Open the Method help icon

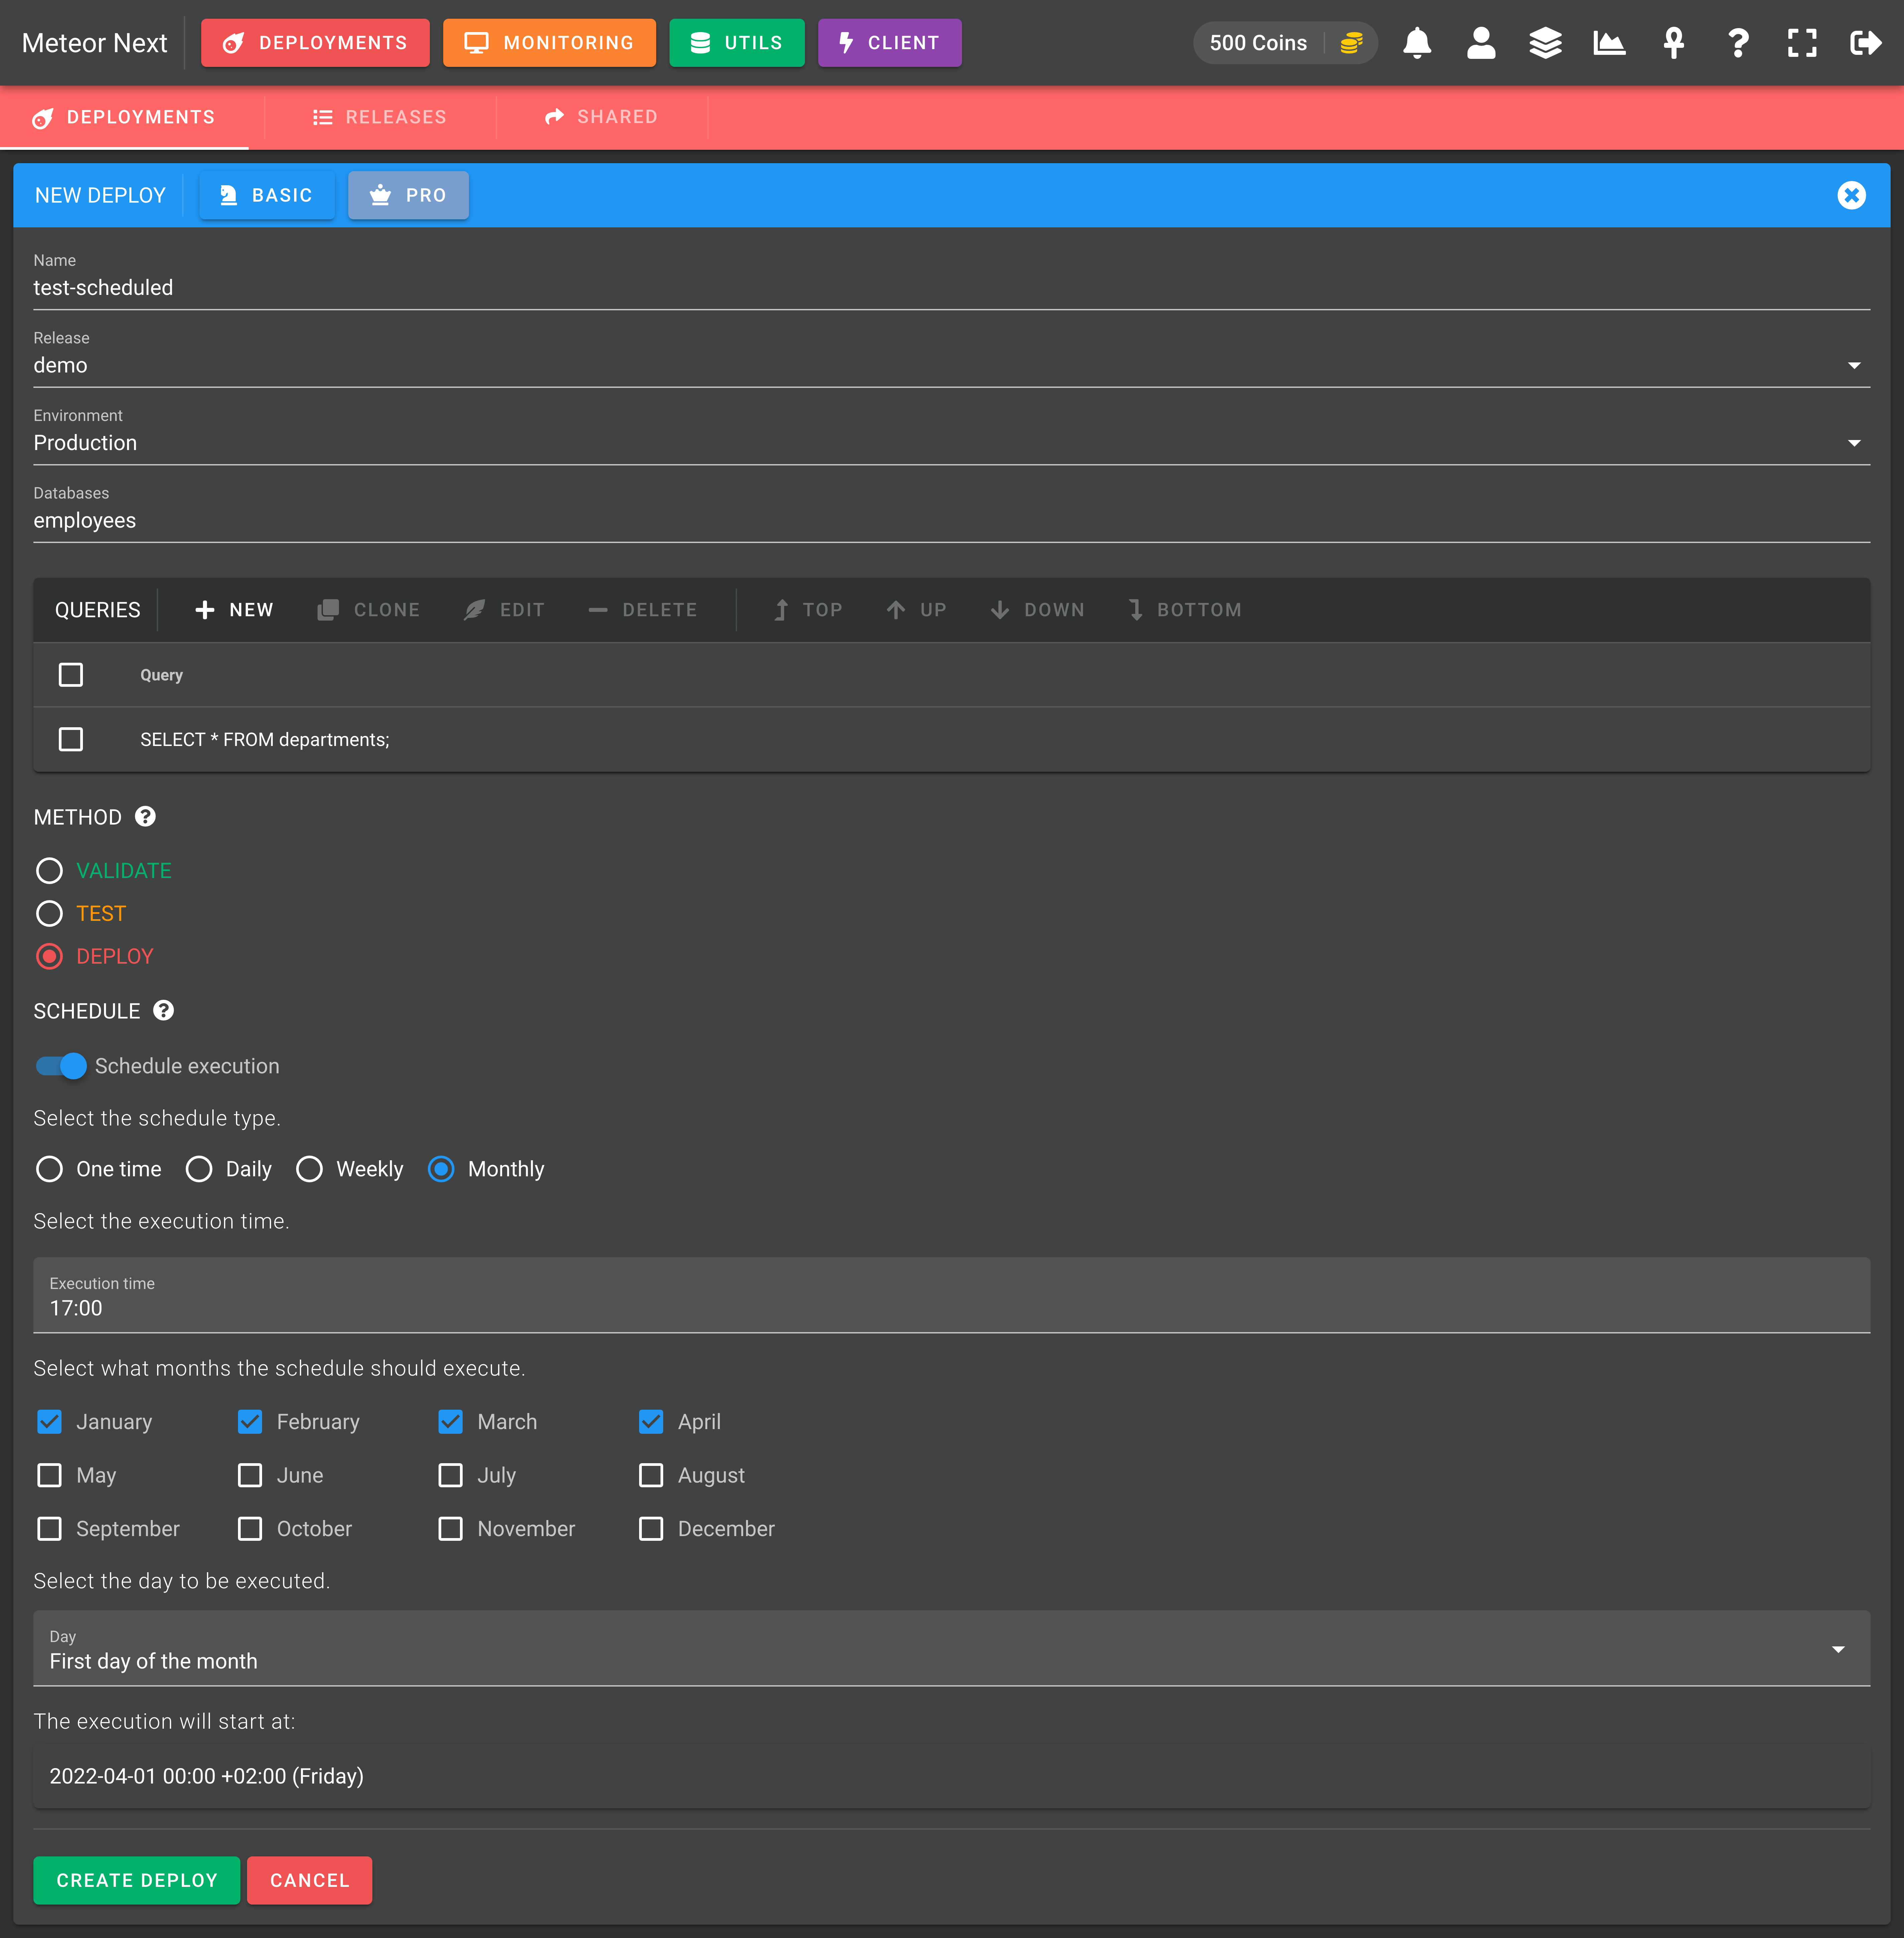pyautogui.click(x=145, y=817)
